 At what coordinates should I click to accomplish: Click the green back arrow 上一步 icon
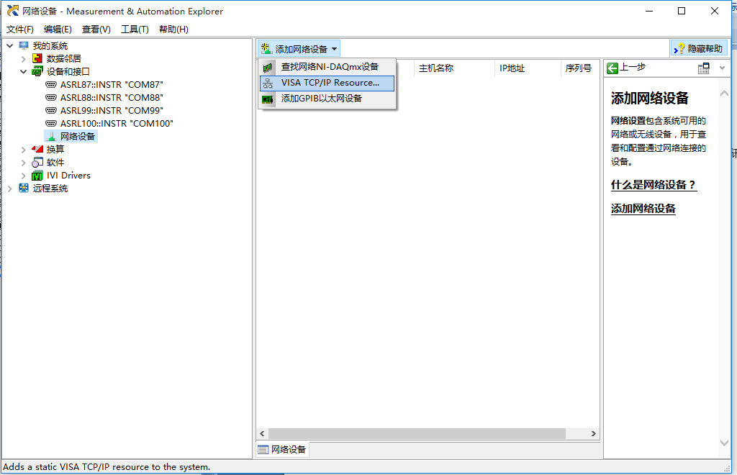click(612, 68)
